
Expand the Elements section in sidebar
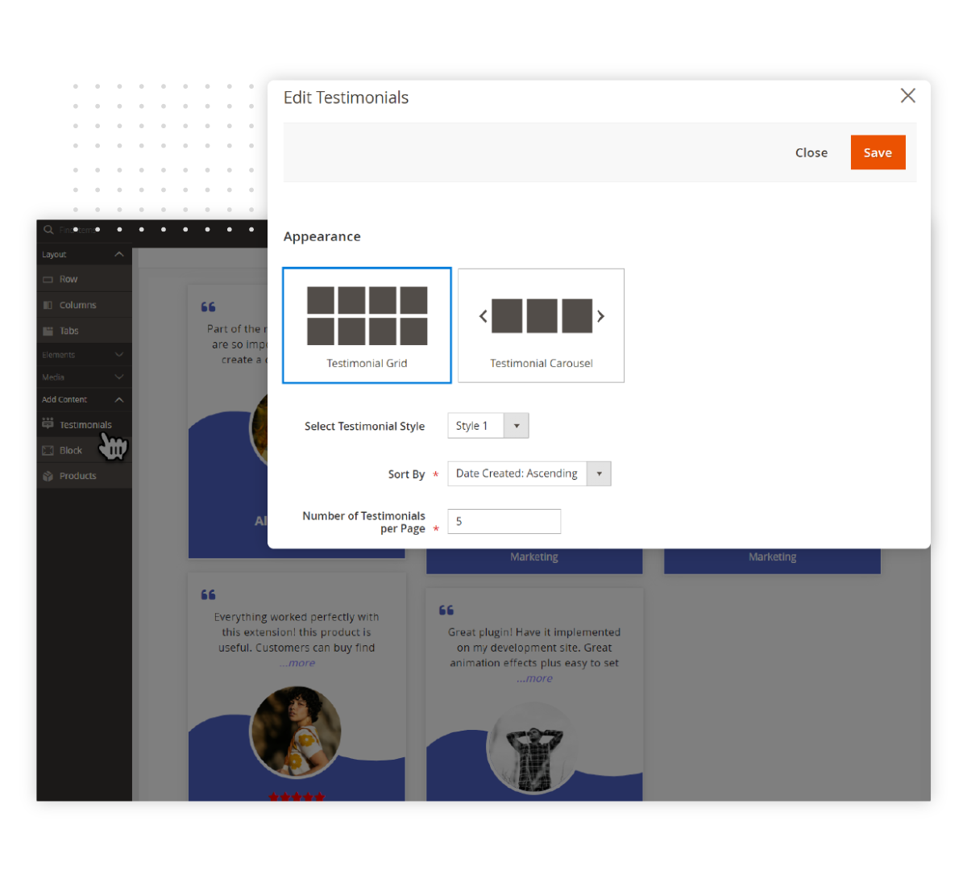pyautogui.click(x=120, y=354)
